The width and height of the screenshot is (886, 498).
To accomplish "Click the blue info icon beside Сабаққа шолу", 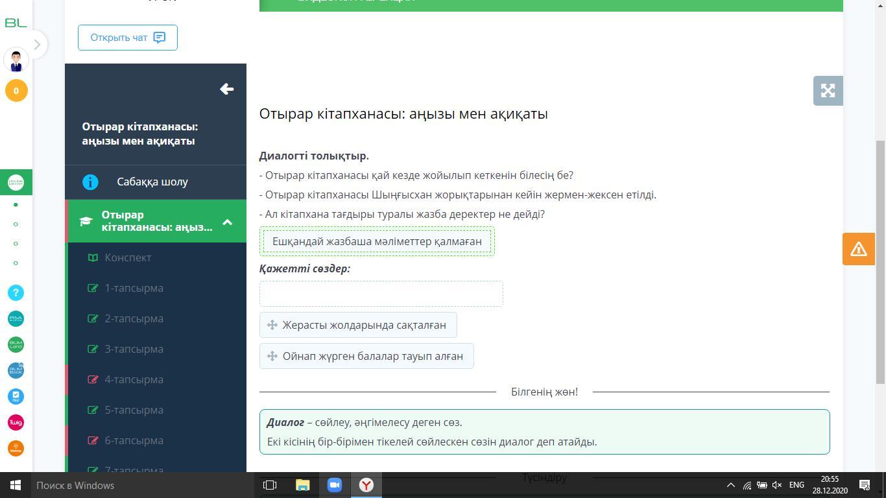I will [x=90, y=182].
